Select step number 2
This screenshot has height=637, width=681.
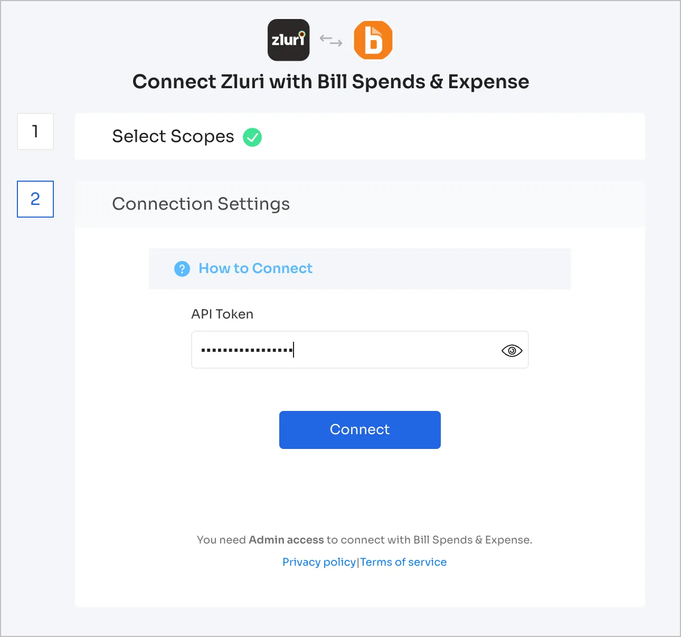pos(35,199)
